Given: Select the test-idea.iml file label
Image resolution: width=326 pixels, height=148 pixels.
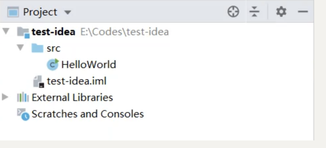Looking at the screenshot, I should coord(77,81).
